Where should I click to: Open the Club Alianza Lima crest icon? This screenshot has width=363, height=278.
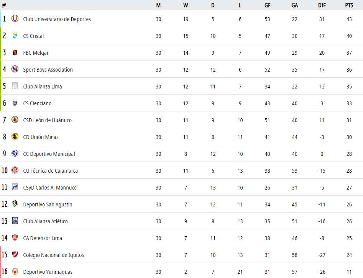[x=15, y=86]
